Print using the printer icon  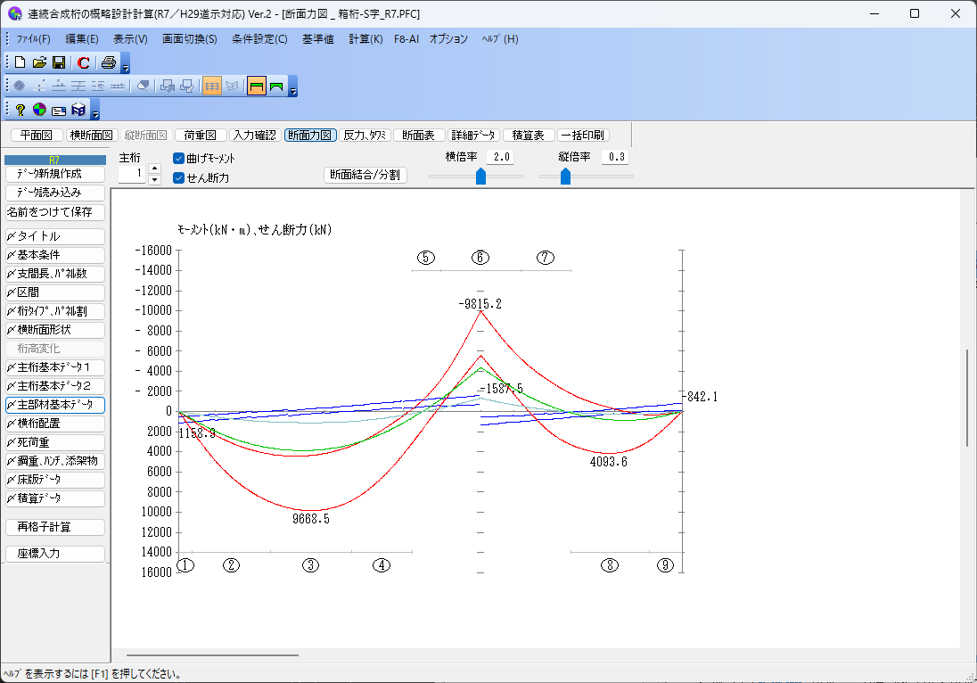coord(109,62)
